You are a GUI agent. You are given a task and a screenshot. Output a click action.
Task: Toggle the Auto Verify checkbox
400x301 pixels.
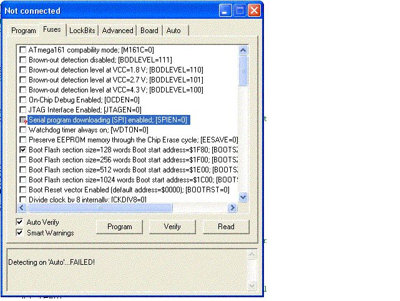19,222
